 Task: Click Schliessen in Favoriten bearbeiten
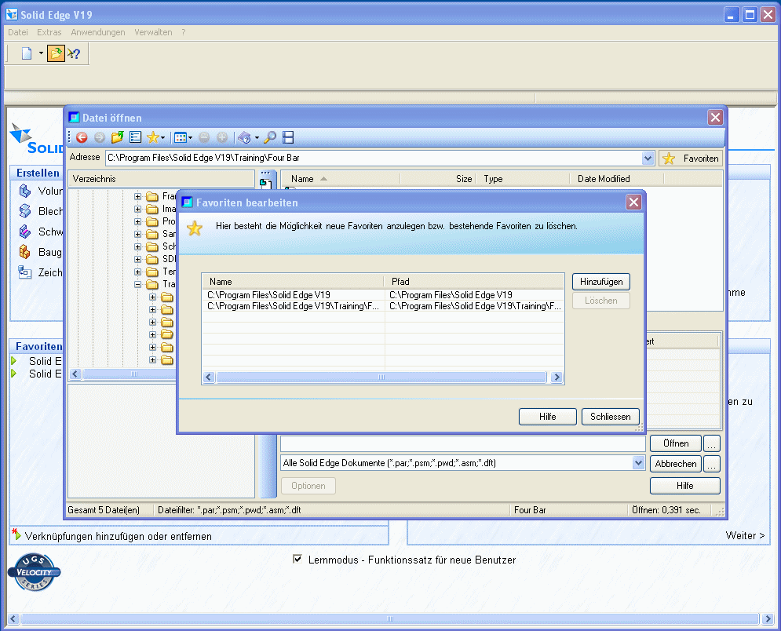point(610,417)
